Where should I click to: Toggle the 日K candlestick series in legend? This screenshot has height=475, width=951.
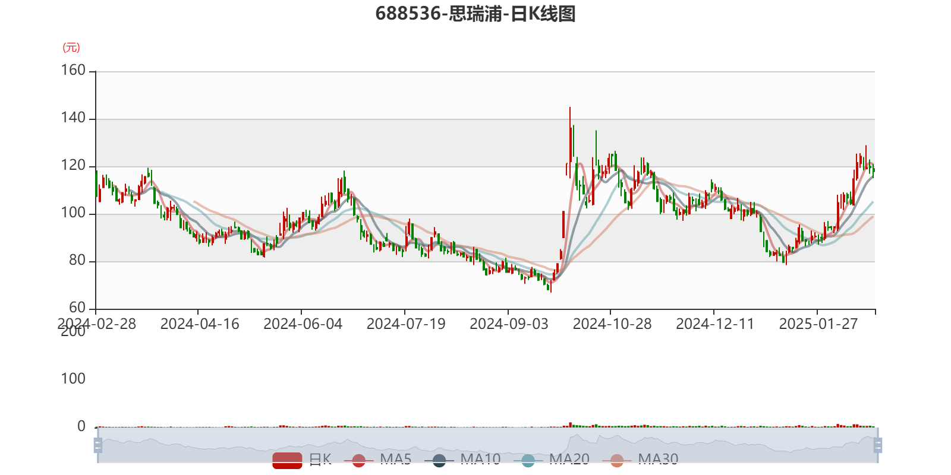(302, 460)
